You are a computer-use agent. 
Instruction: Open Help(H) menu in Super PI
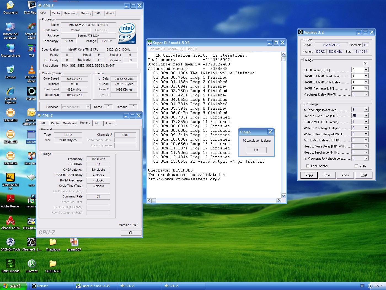click(x=192, y=49)
